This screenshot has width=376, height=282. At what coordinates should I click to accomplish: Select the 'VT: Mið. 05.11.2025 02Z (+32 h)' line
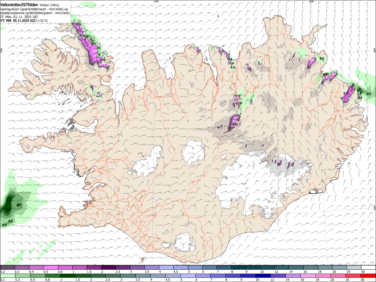pyautogui.click(x=24, y=21)
